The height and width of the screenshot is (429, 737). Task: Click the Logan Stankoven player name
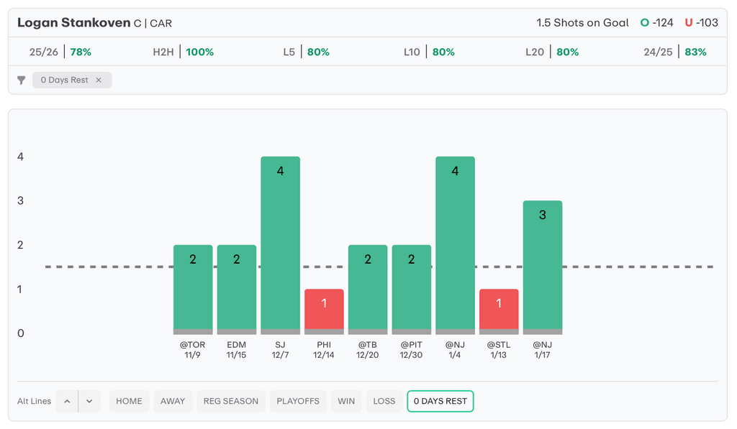pos(73,23)
